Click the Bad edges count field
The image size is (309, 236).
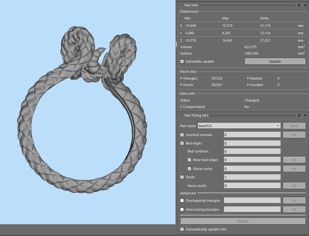(x=252, y=143)
